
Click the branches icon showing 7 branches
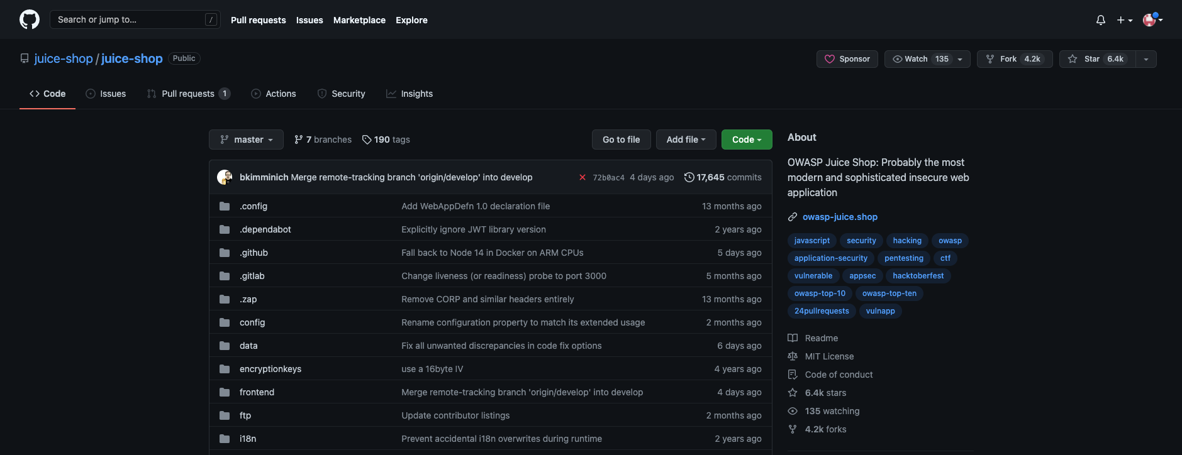(299, 140)
